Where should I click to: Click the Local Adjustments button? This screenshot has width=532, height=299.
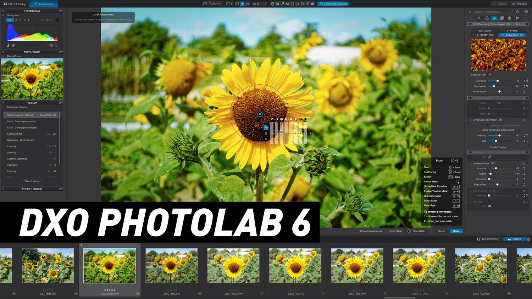coord(333,4)
